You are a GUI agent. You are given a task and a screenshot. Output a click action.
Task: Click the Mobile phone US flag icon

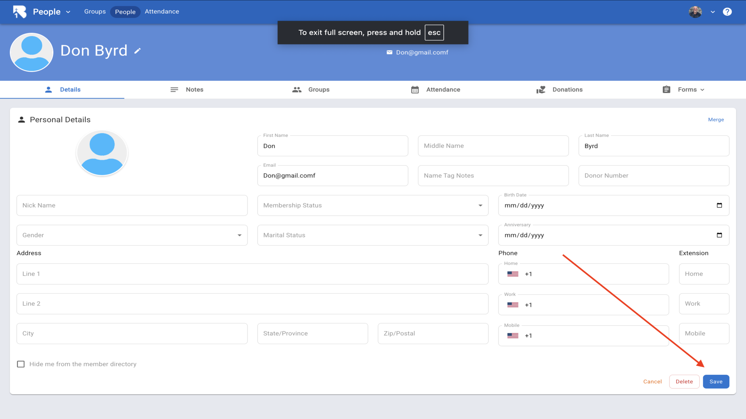[x=512, y=336]
